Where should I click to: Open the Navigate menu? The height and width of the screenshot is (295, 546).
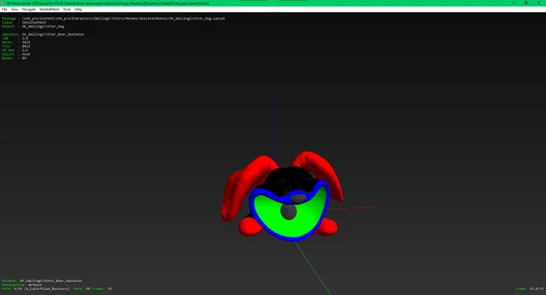click(29, 10)
